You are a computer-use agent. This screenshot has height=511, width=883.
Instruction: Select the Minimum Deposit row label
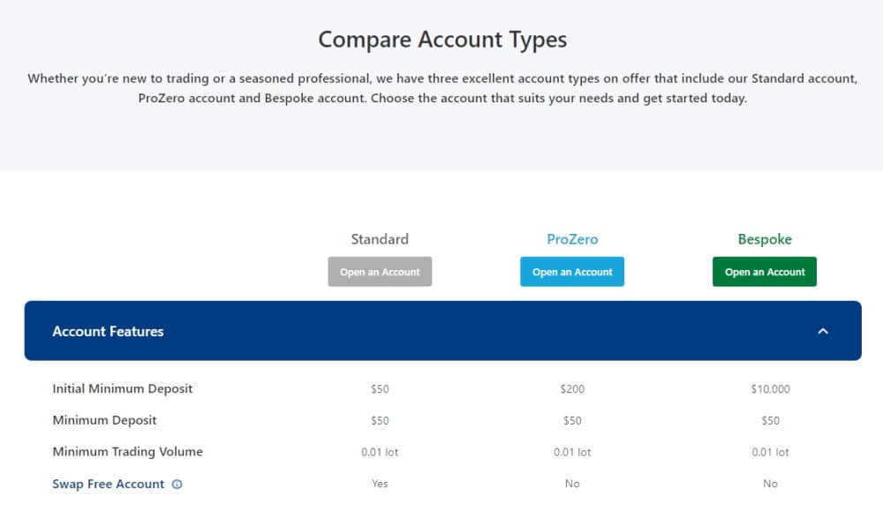[x=104, y=420]
